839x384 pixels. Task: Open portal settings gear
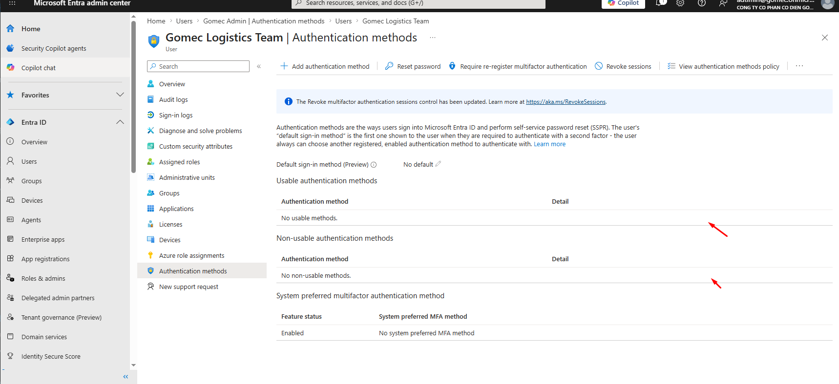[x=680, y=3]
